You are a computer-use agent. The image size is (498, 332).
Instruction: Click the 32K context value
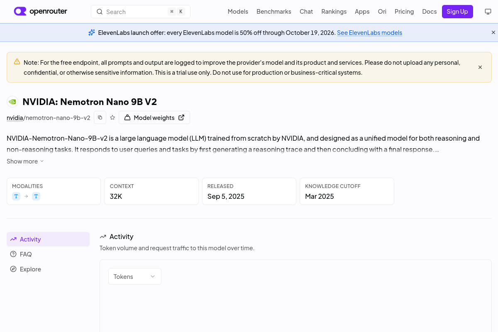tap(116, 196)
